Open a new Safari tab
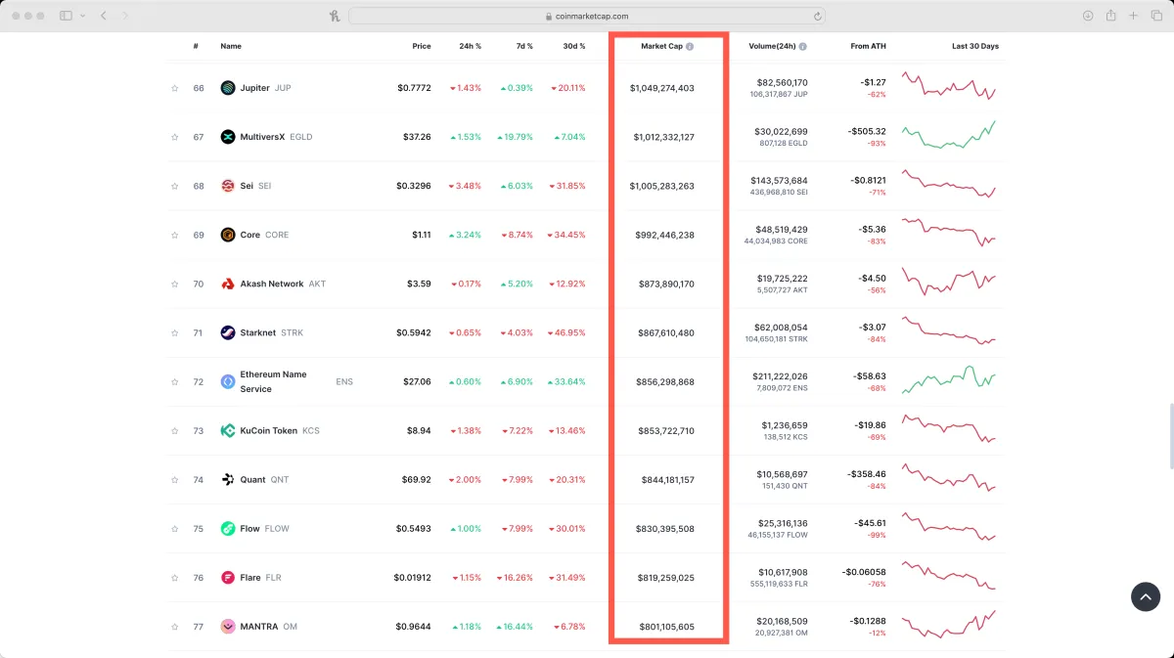This screenshot has width=1174, height=658. (1133, 16)
